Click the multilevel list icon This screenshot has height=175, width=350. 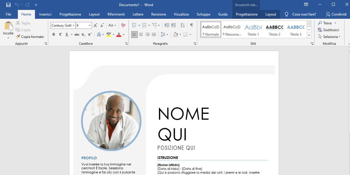coord(155,25)
